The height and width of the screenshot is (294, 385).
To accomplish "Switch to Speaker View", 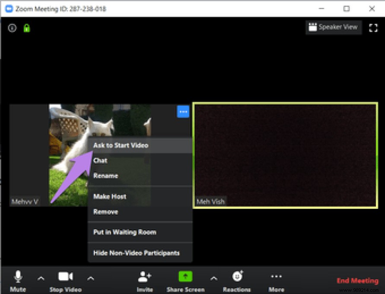I will click(x=334, y=27).
